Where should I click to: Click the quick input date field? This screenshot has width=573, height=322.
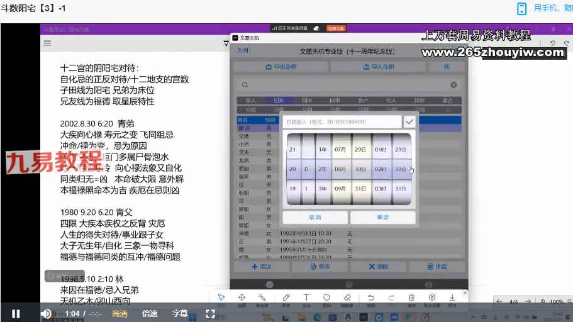[x=342, y=121]
